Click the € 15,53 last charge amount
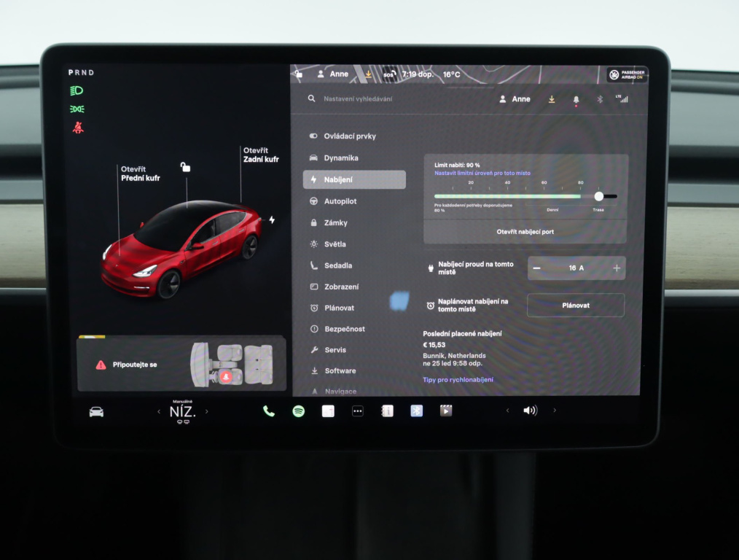739x560 pixels. (434, 345)
